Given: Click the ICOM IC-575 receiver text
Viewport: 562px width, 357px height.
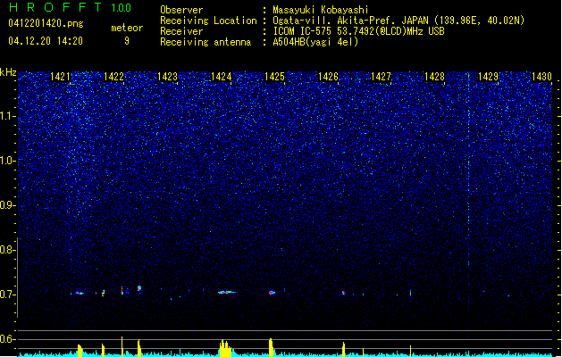Looking at the screenshot, I should [x=358, y=31].
